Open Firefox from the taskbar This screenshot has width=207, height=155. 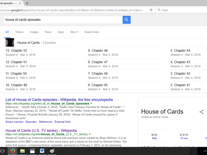(x=13, y=151)
